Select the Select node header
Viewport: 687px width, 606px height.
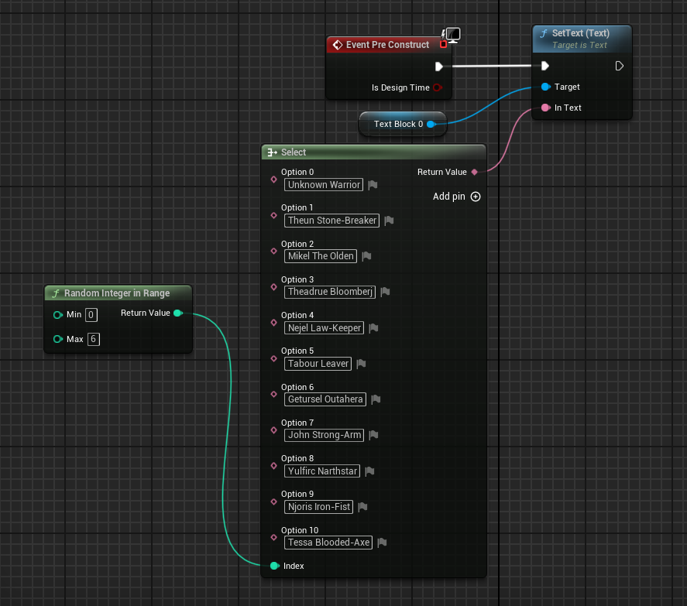[x=374, y=152]
